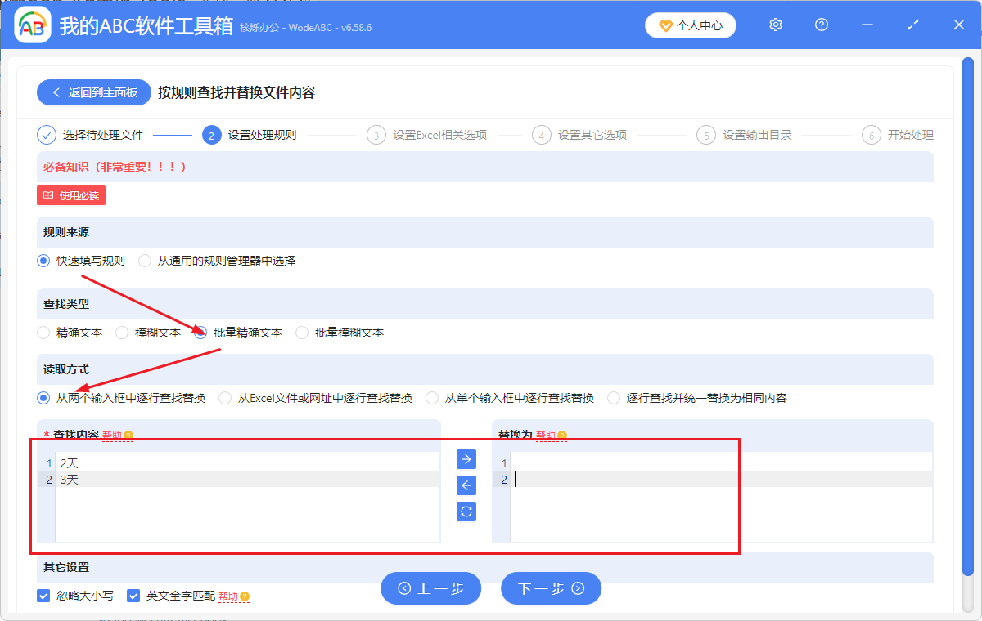Click the left arrow transfer icon

466,485
